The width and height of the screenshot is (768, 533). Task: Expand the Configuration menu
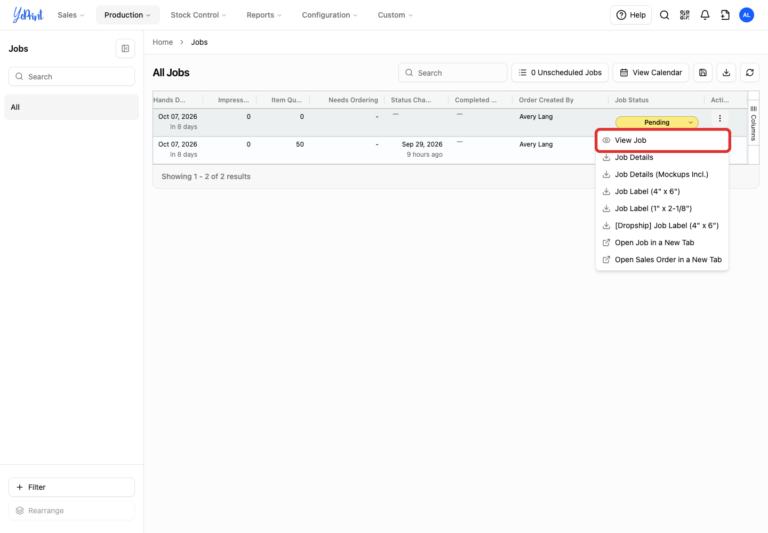coord(330,15)
